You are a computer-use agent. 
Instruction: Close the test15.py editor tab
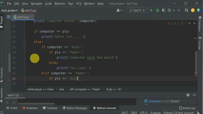[31, 17]
